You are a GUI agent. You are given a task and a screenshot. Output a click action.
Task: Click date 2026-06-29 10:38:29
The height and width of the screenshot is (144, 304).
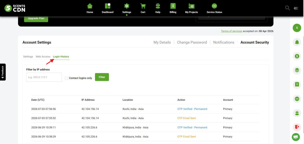coord(43,137)
